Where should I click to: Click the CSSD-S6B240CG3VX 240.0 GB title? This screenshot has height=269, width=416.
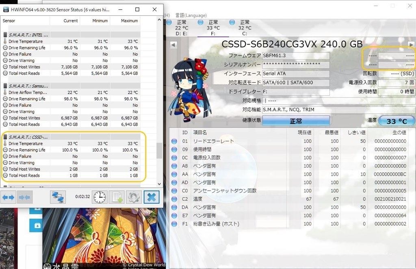pyautogui.click(x=292, y=44)
